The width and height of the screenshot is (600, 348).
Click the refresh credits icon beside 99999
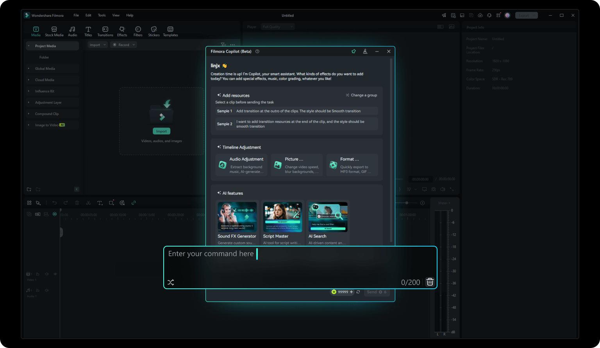[x=358, y=292]
